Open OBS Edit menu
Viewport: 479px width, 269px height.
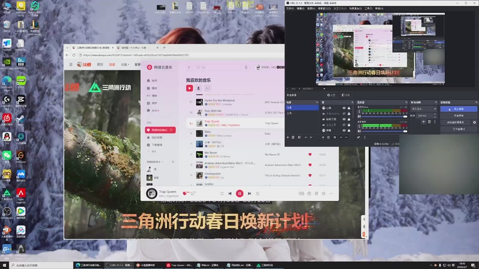(301, 8)
